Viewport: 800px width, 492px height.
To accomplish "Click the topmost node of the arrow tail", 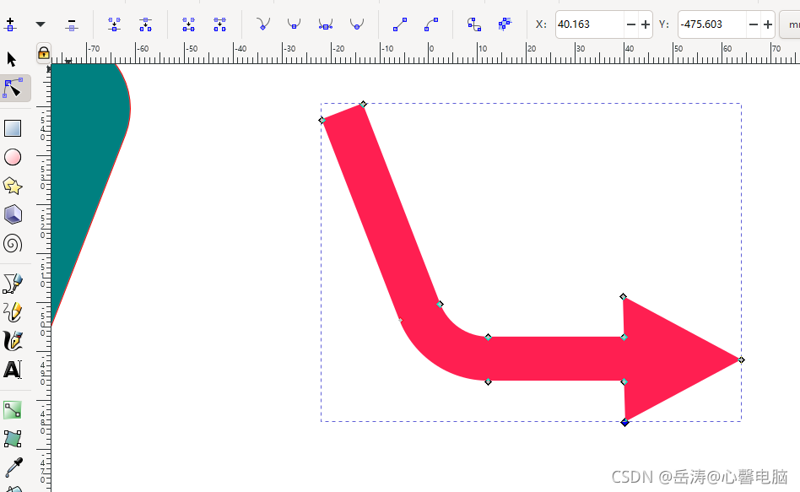I will [363, 104].
